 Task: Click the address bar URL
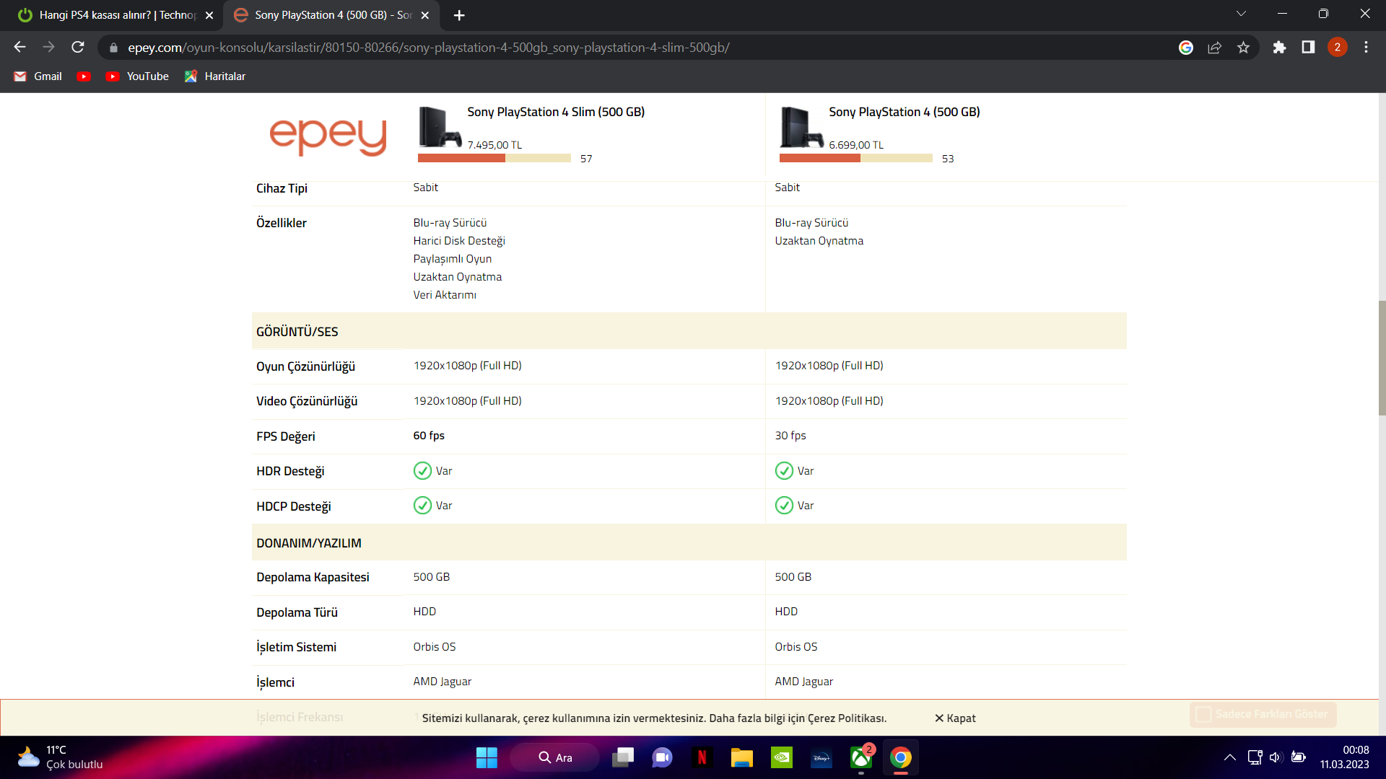pos(428,48)
